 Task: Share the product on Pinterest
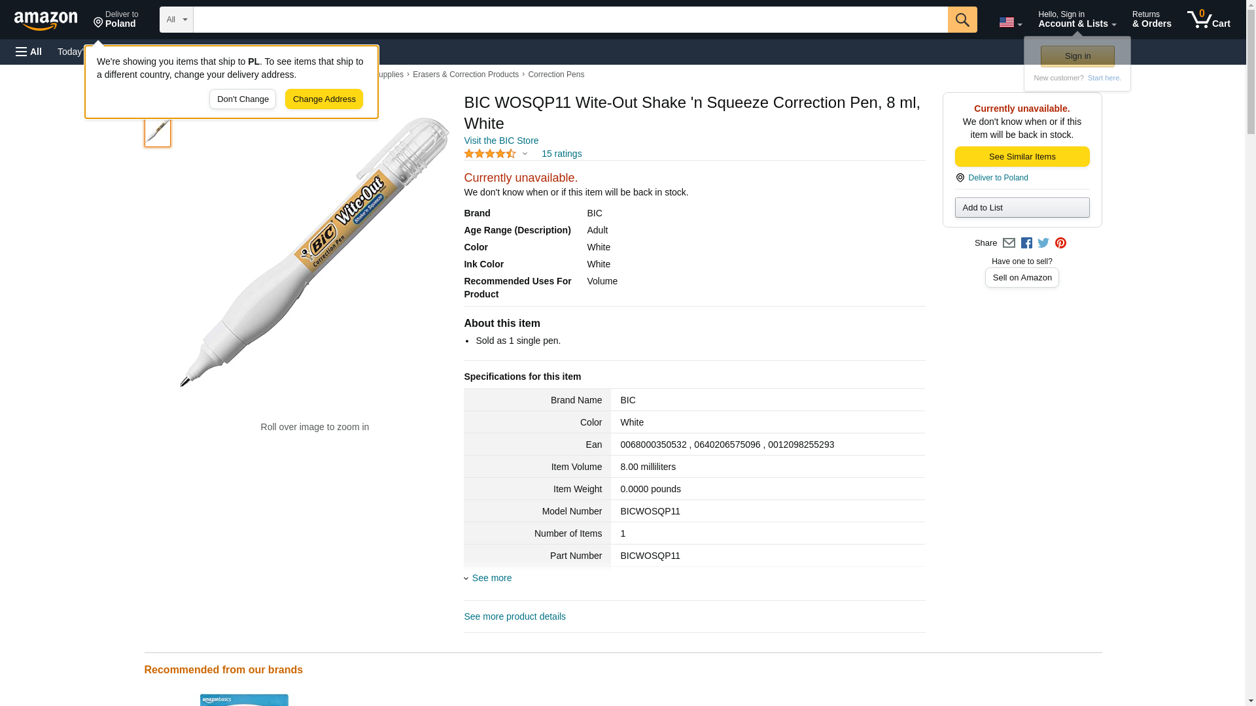pos(1060,243)
